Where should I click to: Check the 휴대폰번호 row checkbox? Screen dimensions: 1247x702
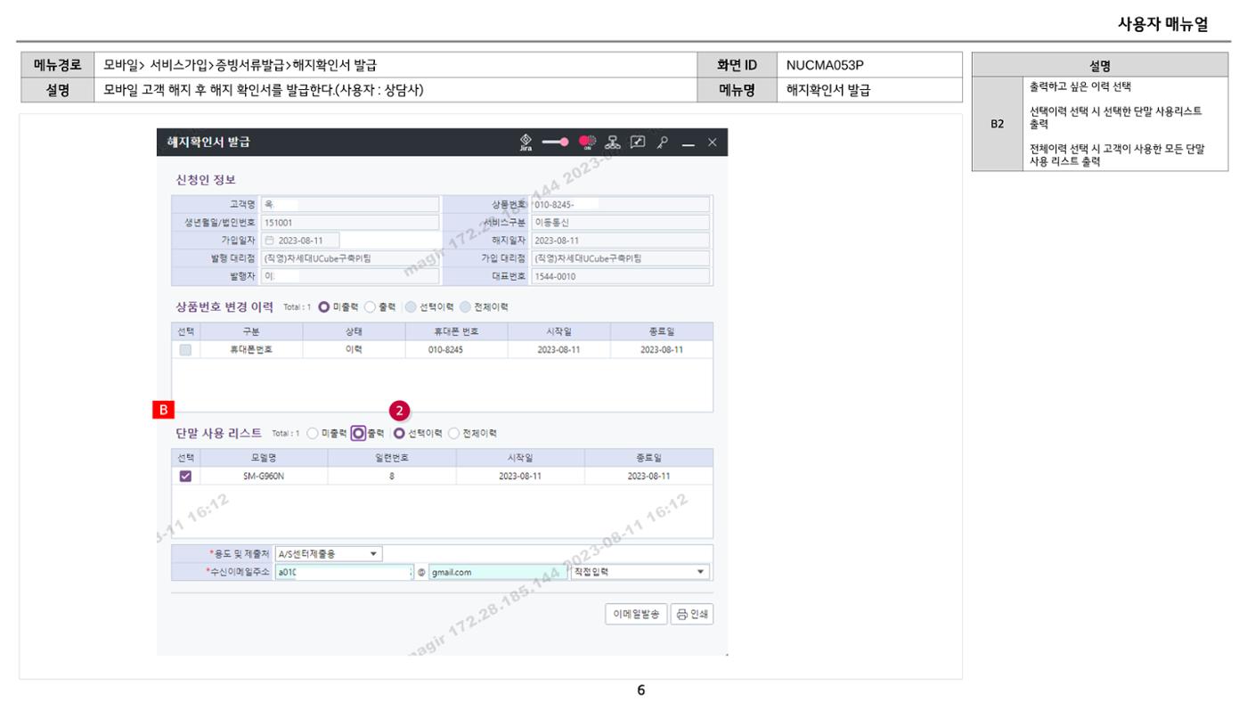point(185,350)
